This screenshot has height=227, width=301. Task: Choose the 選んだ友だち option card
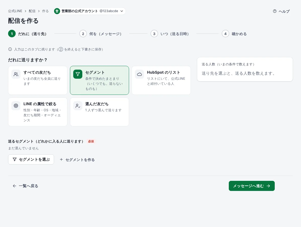click(x=99, y=112)
